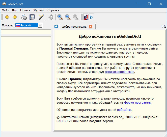The image size is (167, 137).
Task: Print the current article via printer icon
Action: (24, 17)
